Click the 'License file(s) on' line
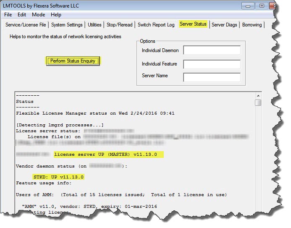Image resolution: width=291 pixels, height=228 pixels. (x=54, y=137)
